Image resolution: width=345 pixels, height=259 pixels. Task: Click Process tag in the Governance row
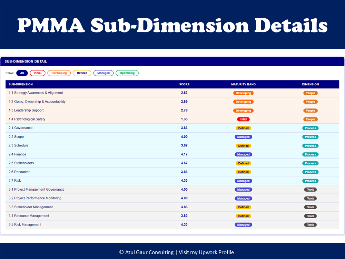tap(310, 128)
